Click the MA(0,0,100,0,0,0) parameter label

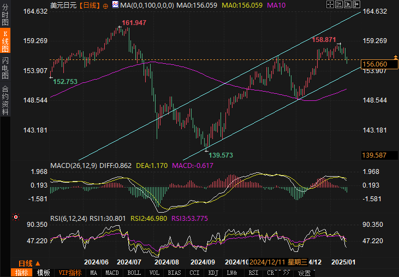click(147, 5)
